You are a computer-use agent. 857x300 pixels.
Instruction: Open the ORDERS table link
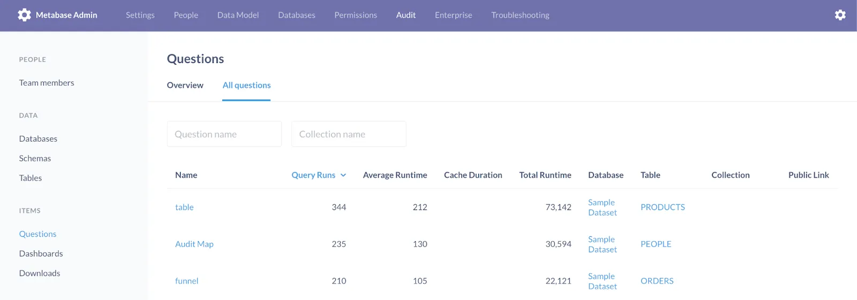click(x=657, y=281)
